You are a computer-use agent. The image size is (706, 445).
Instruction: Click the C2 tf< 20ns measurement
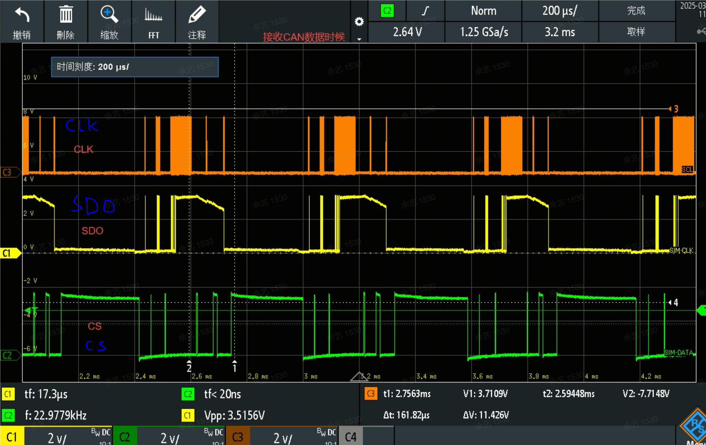(x=222, y=394)
